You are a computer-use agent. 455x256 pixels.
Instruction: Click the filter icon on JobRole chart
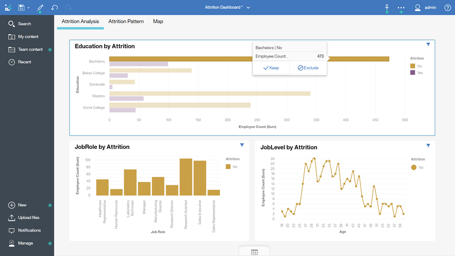point(242,145)
